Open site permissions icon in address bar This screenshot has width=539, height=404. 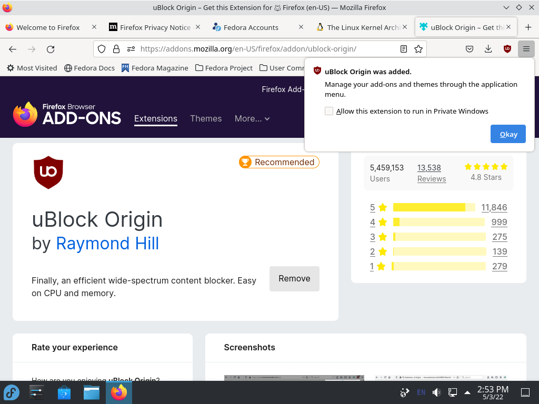(131, 49)
